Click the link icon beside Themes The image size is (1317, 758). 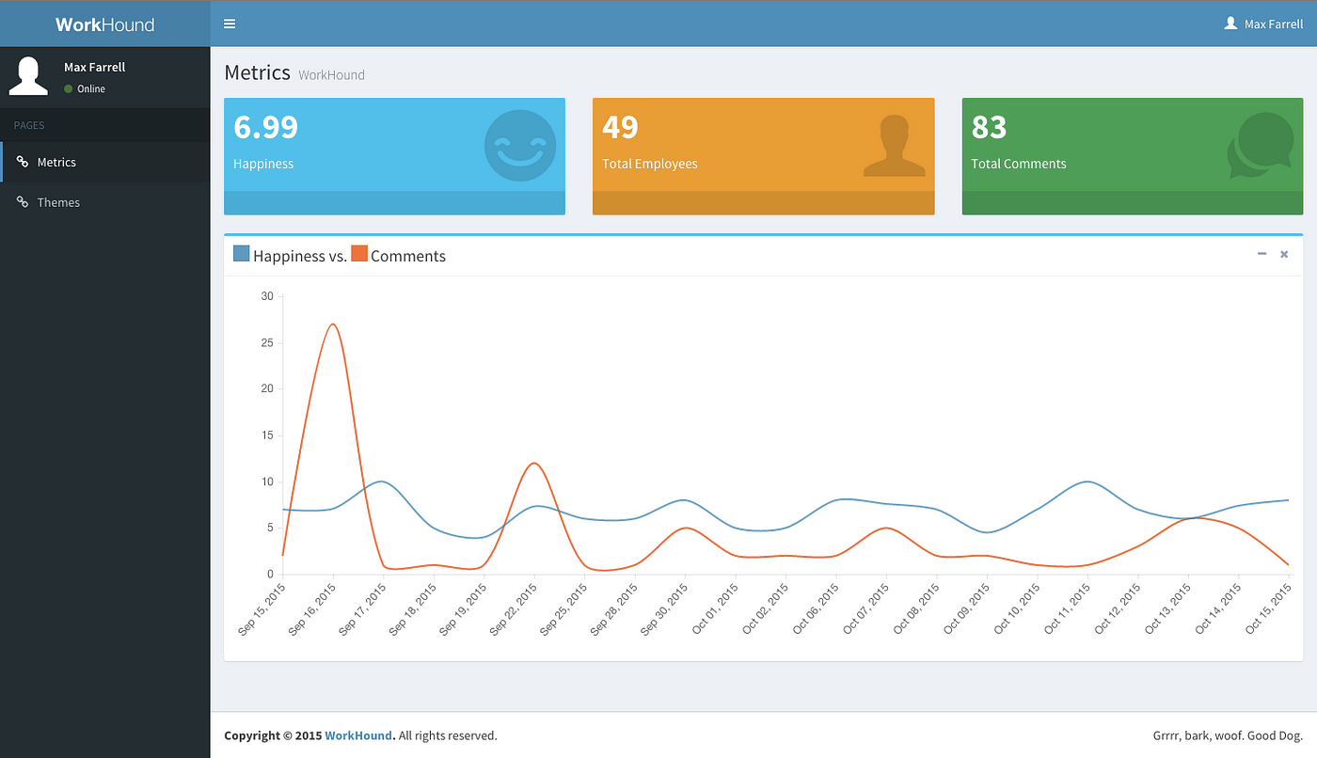tap(23, 202)
